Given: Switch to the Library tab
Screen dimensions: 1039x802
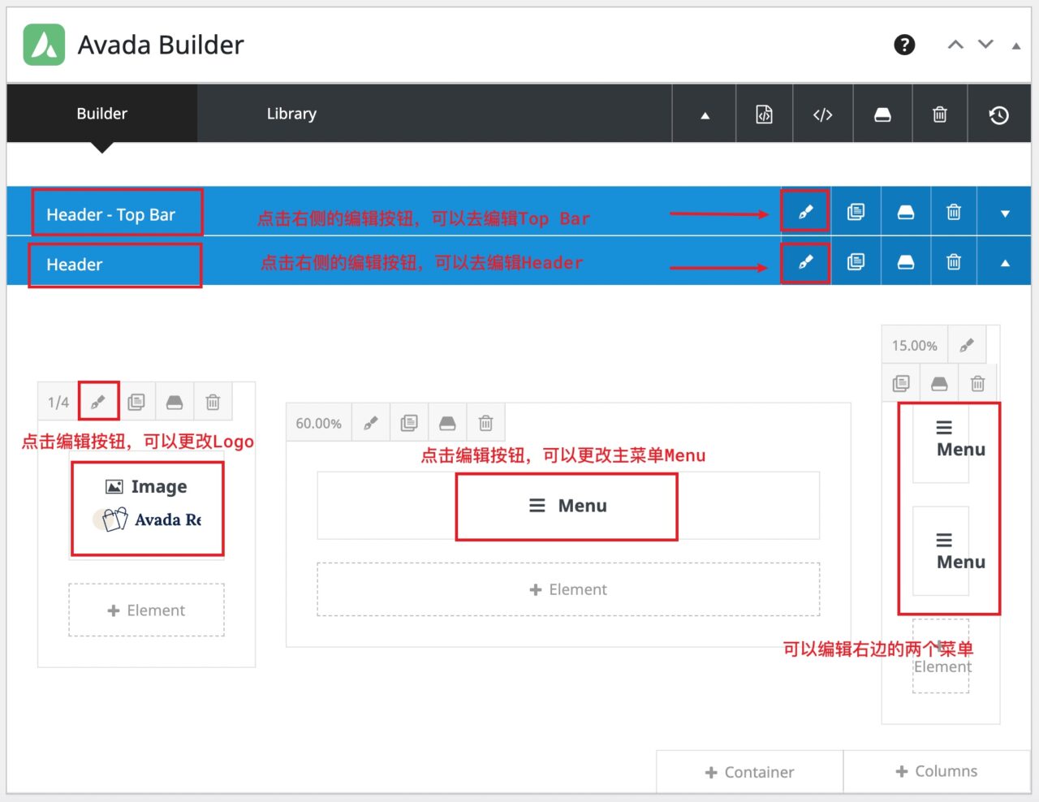Looking at the screenshot, I should click(x=291, y=114).
